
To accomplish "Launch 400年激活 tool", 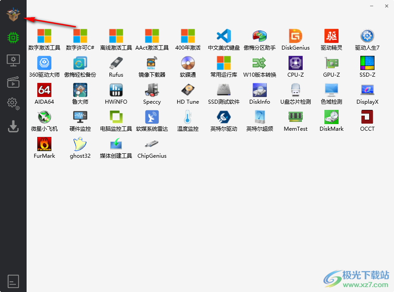I will [188, 40].
